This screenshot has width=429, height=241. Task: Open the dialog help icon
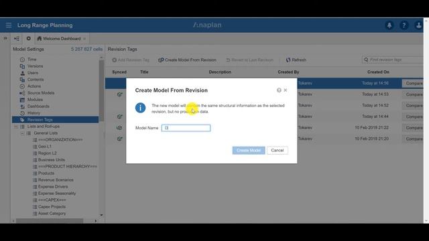(x=279, y=90)
